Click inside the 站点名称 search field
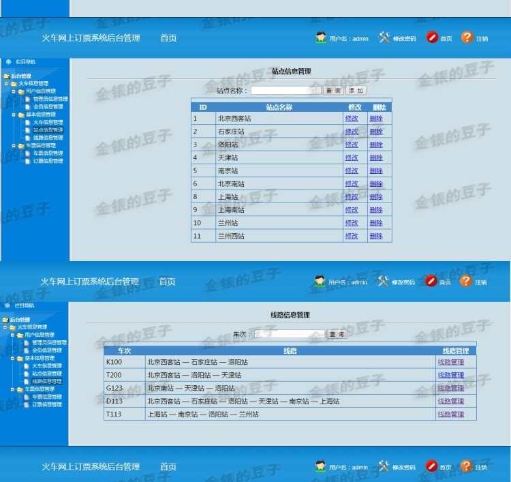Image resolution: width=511 pixels, height=482 pixels. coord(285,91)
